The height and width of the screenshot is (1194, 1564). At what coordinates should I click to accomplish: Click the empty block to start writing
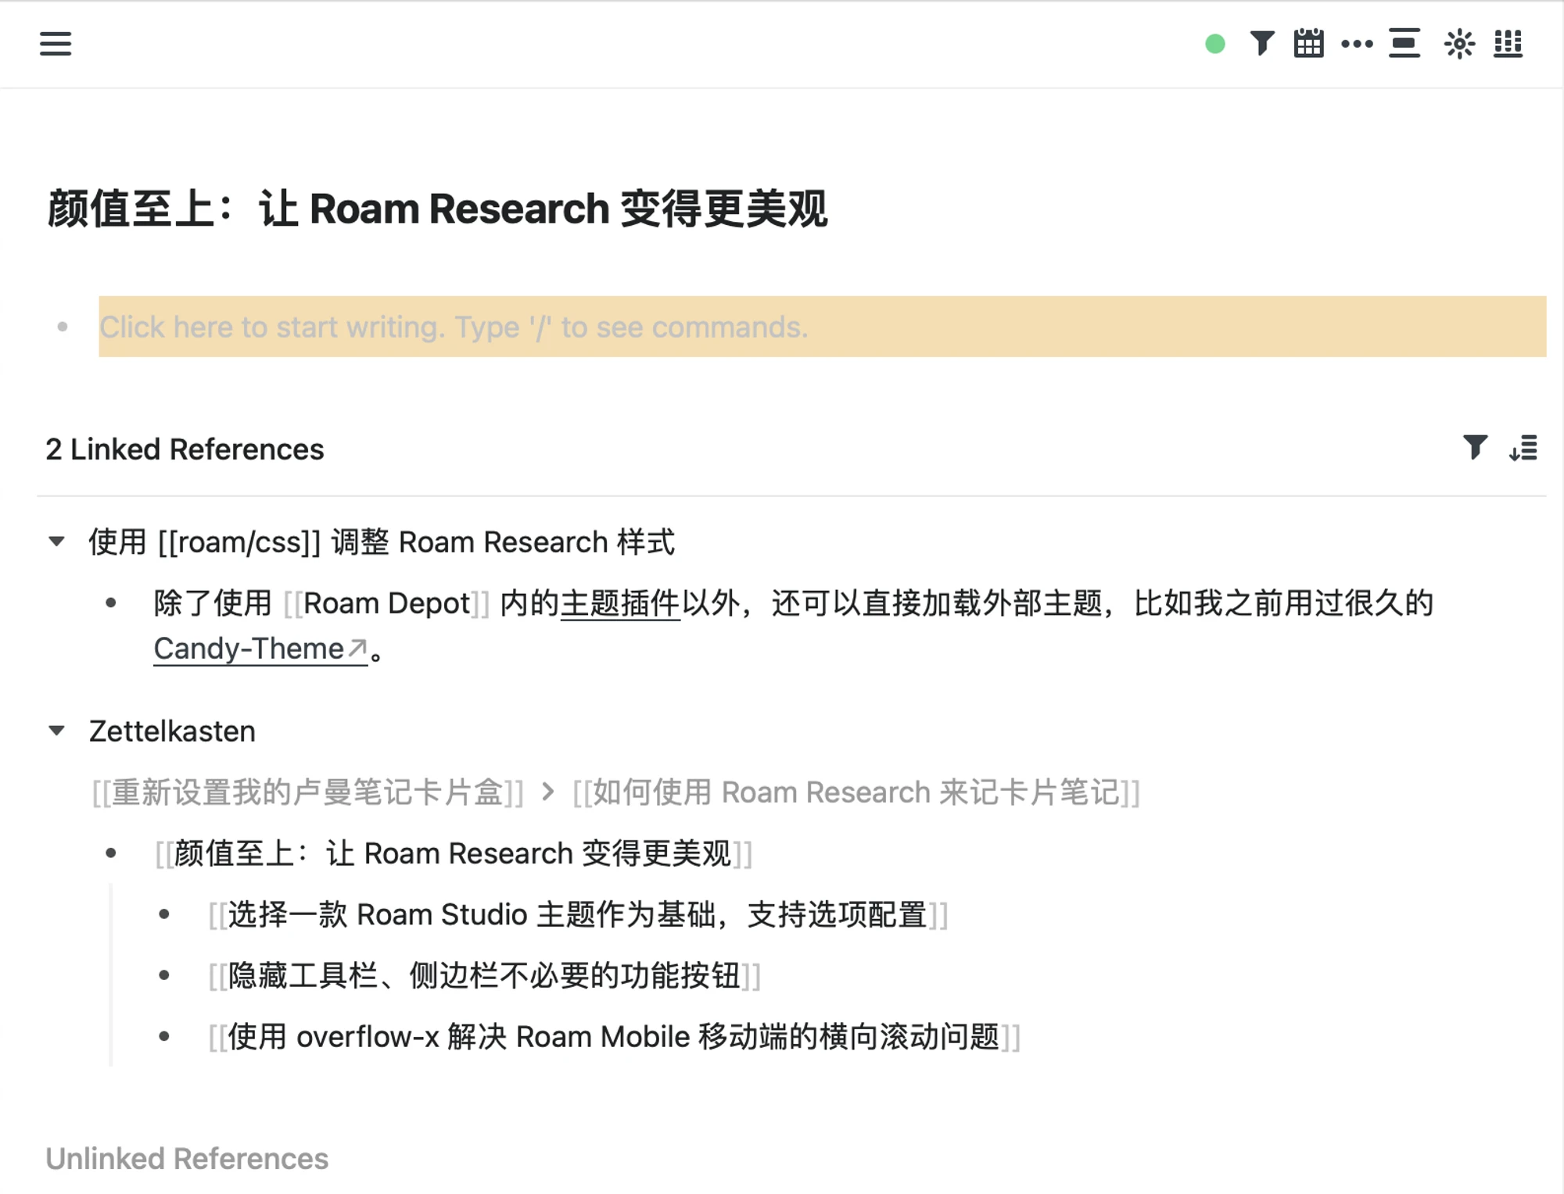(822, 327)
